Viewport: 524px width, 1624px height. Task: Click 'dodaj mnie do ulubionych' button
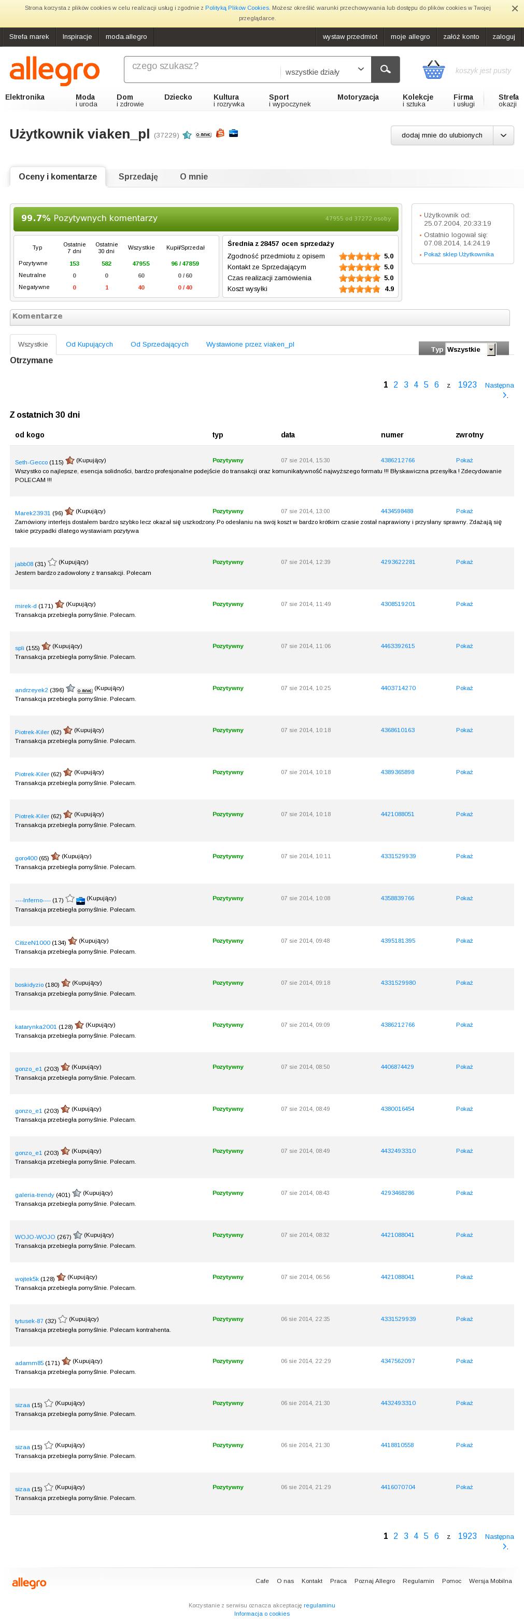pyautogui.click(x=442, y=135)
